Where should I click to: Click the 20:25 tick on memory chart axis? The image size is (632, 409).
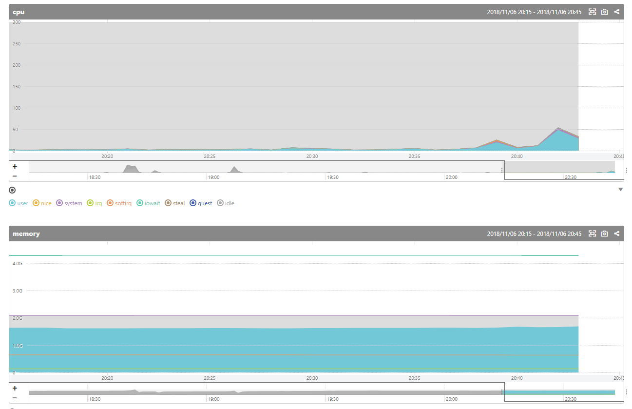pyautogui.click(x=210, y=378)
